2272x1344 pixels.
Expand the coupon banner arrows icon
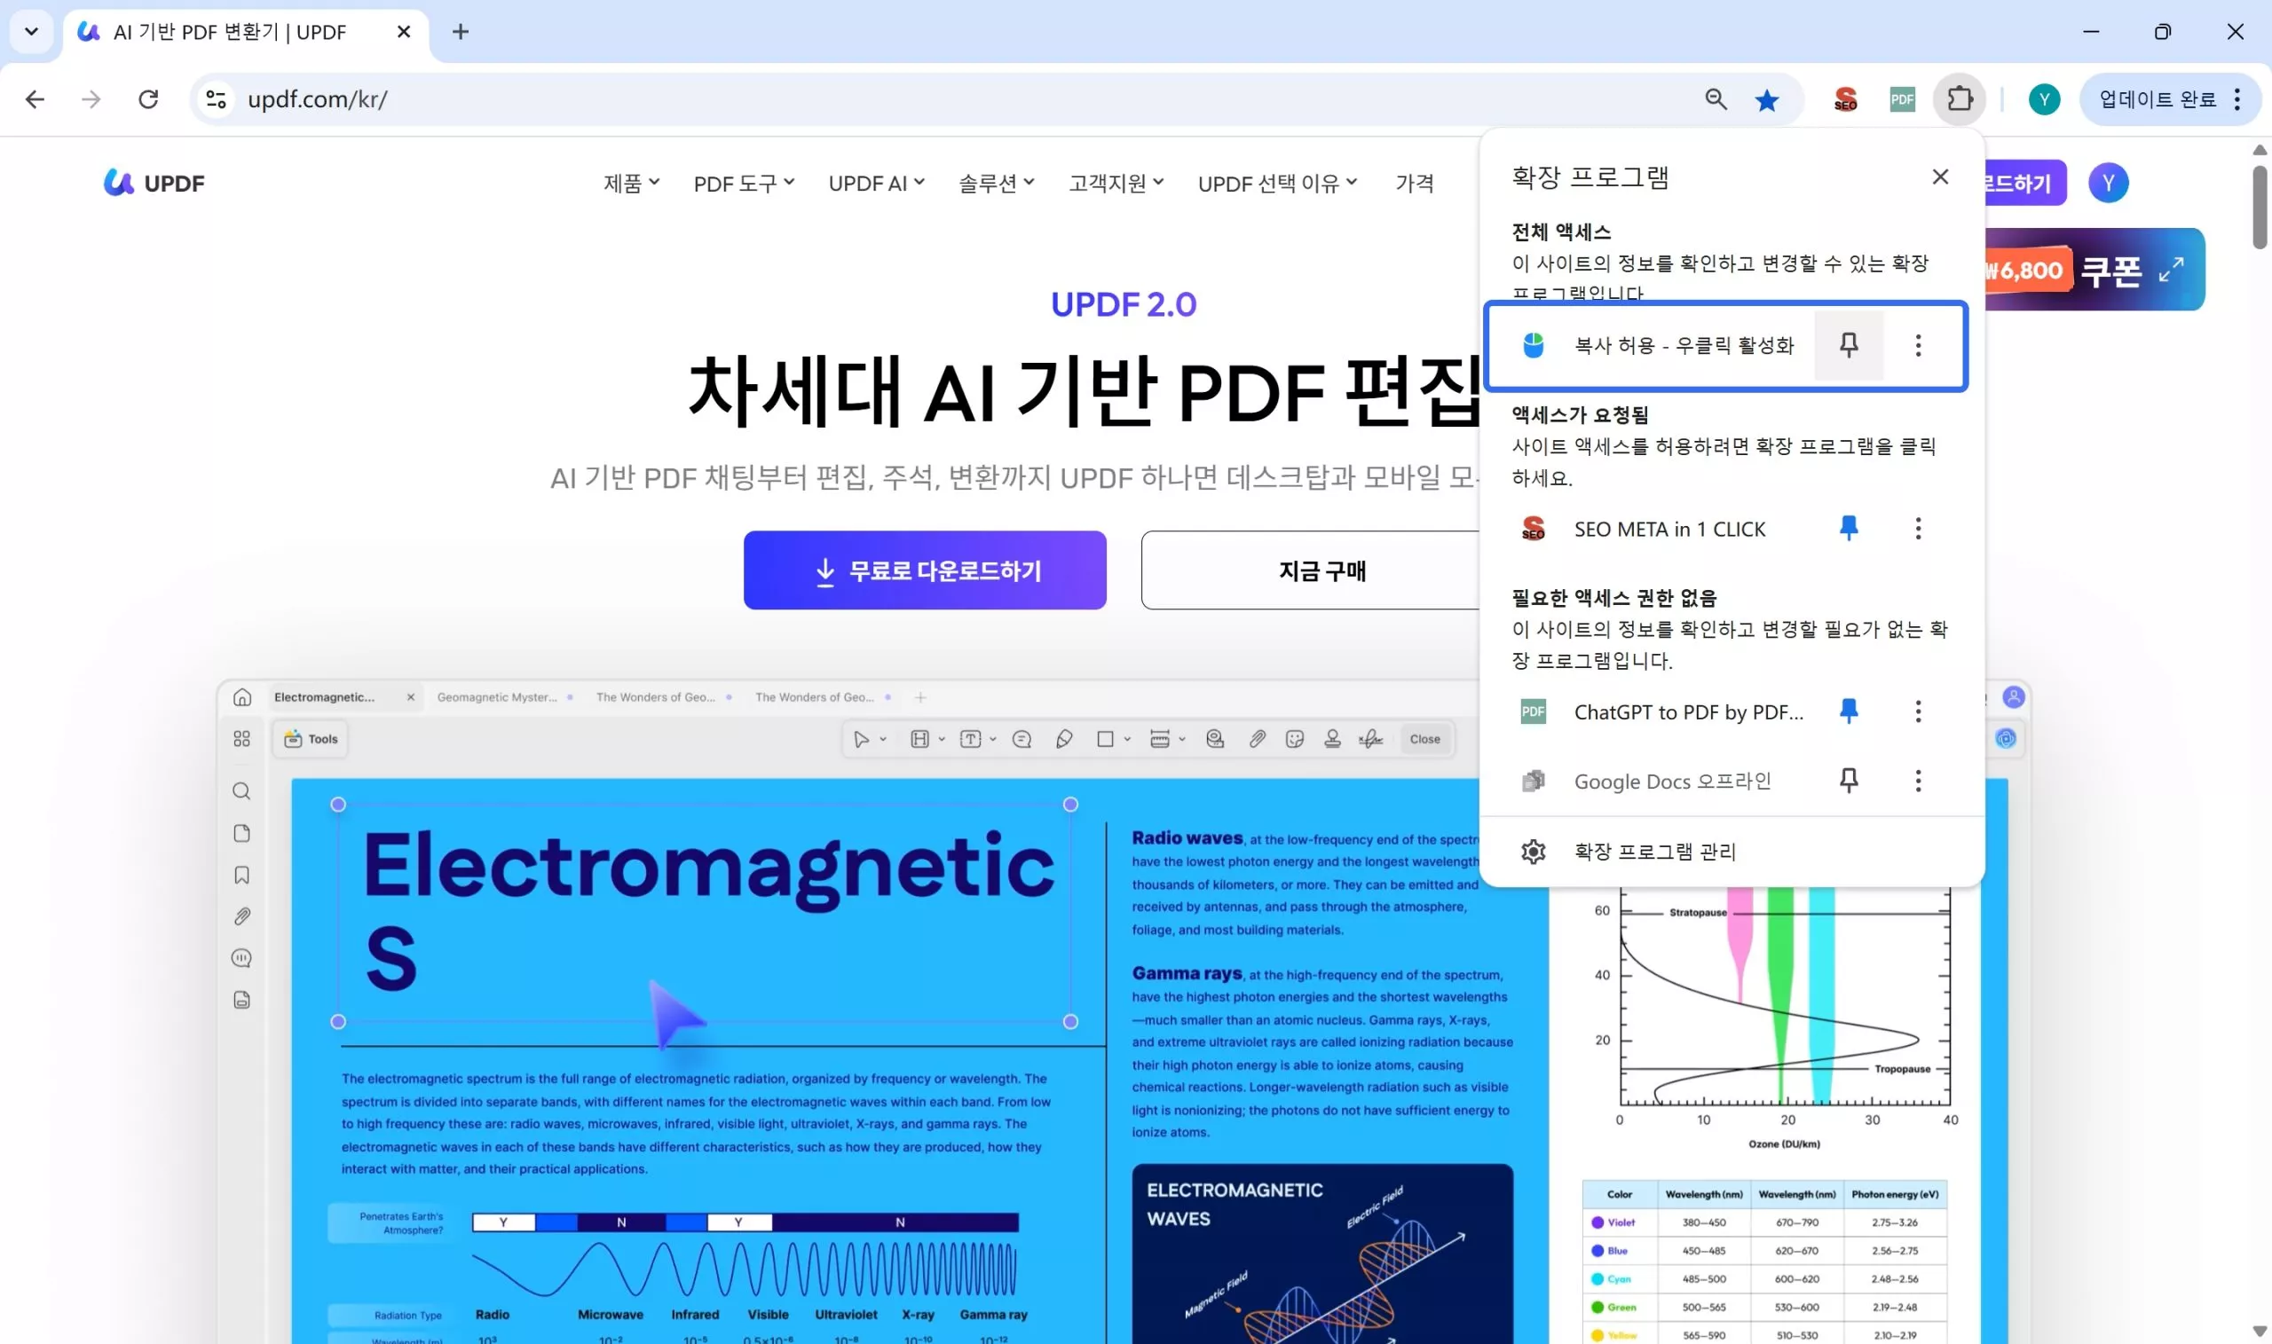(2172, 269)
